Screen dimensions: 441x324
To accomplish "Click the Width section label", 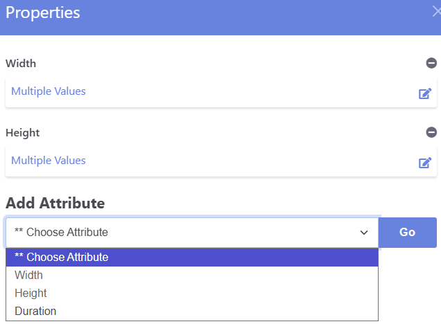I will (x=21, y=64).
